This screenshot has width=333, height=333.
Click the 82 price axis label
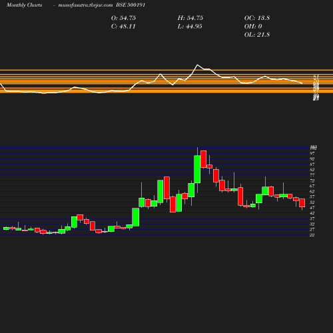[x=312, y=170]
